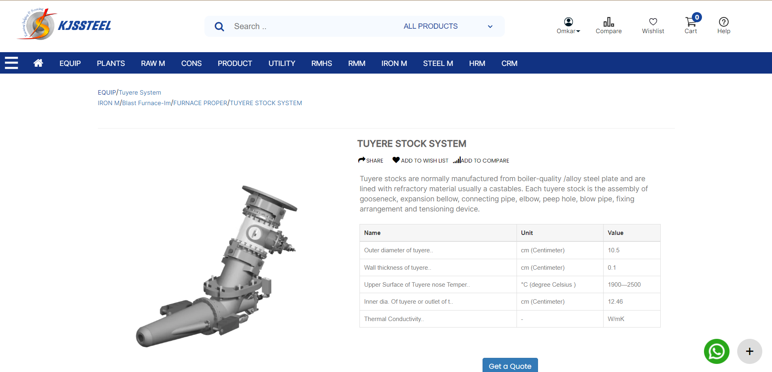Follow the TUYERE STOCK SYSTEM breadcrumb link
This screenshot has height=372, width=772.
tap(266, 103)
